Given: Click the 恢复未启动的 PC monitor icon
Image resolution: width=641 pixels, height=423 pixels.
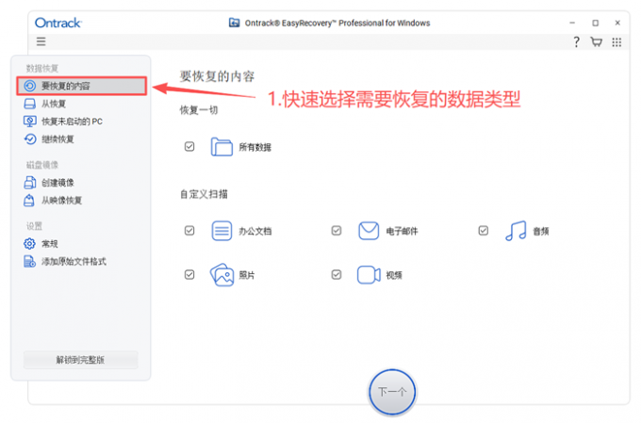Looking at the screenshot, I should coord(30,121).
